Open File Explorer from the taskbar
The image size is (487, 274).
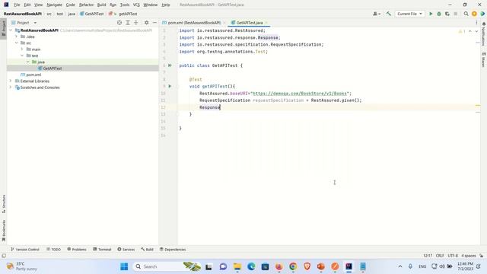(x=237, y=266)
